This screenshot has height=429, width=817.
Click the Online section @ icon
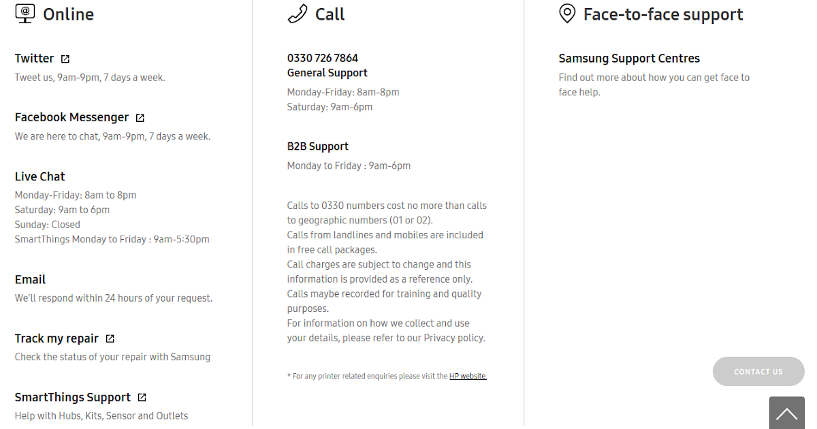tap(24, 14)
